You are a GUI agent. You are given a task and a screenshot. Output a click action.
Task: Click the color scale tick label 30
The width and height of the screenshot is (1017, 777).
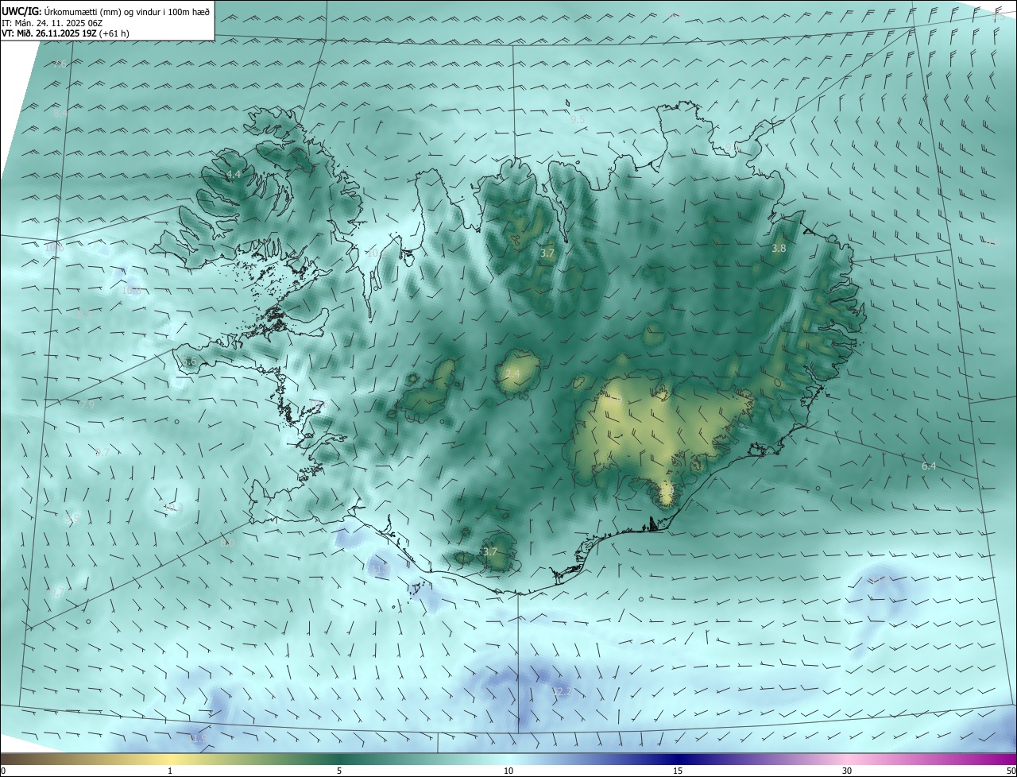[x=847, y=771]
